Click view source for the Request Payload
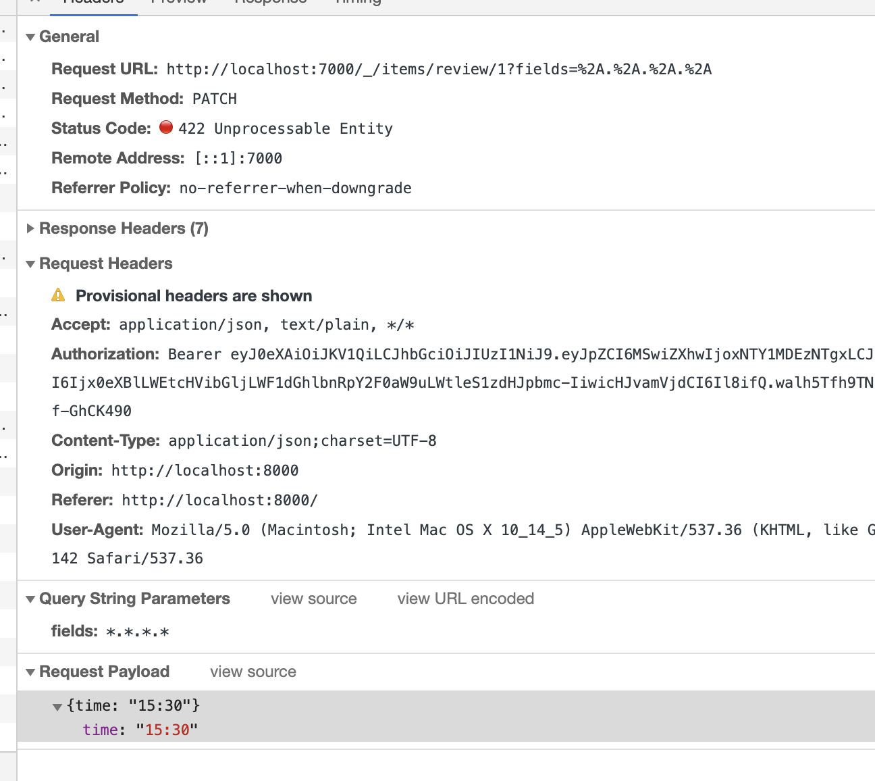 [x=253, y=672]
